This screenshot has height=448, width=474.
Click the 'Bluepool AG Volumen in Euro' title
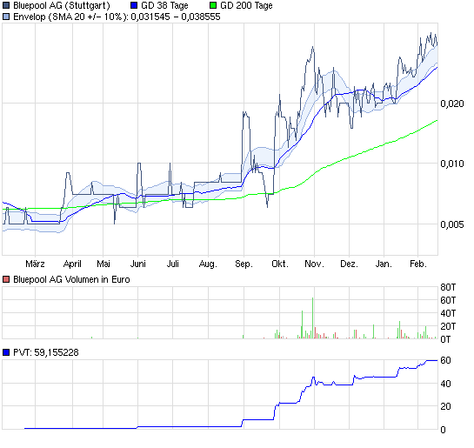pos(71,279)
